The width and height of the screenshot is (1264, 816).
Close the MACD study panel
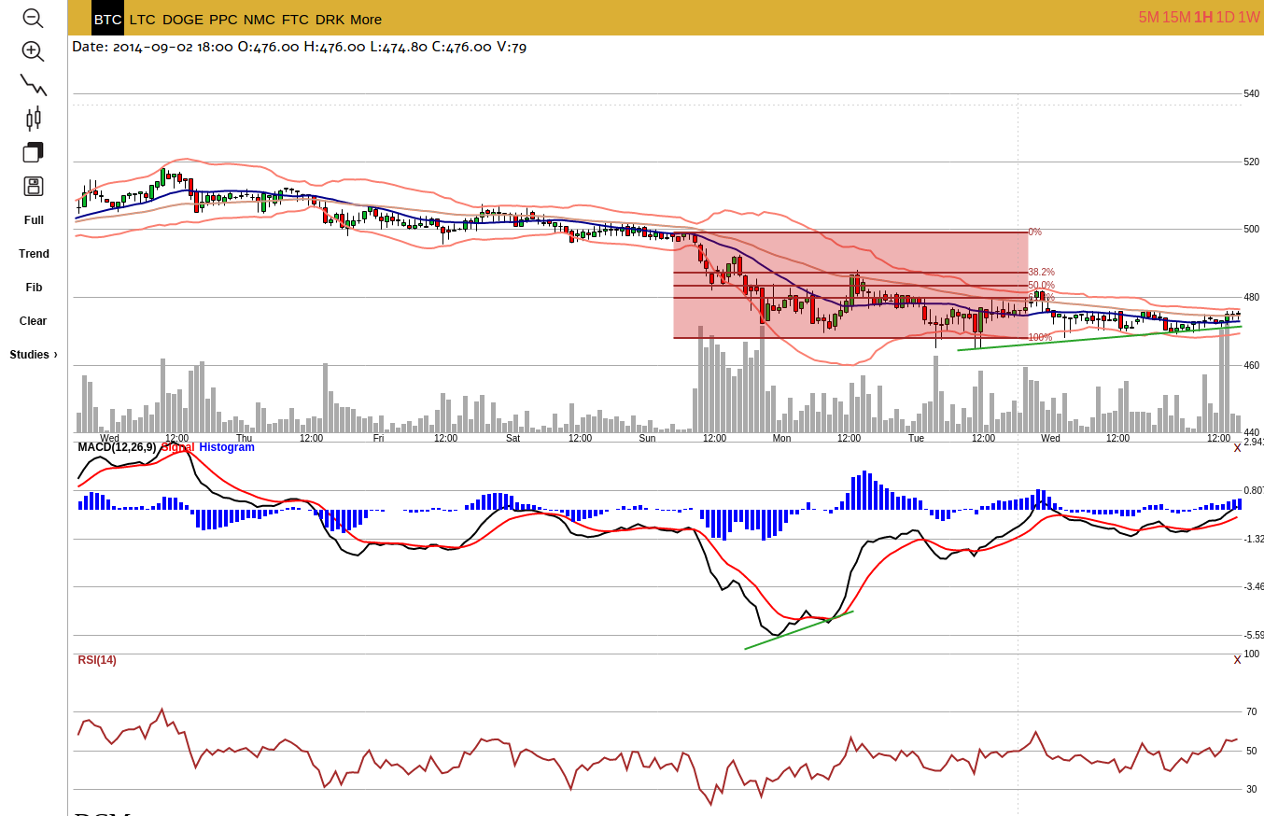pyautogui.click(x=1238, y=448)
